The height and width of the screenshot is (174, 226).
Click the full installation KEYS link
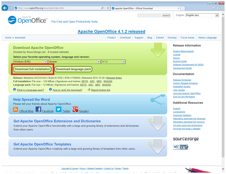(85, 81)
